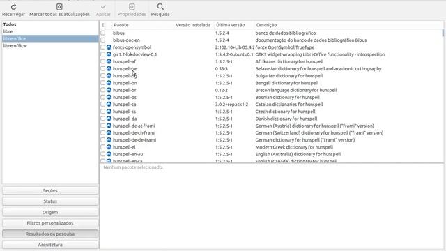
Task: Click 'Czech dictionary for hunspell' description
Action: pyautogui.click(x=285, y=112)
